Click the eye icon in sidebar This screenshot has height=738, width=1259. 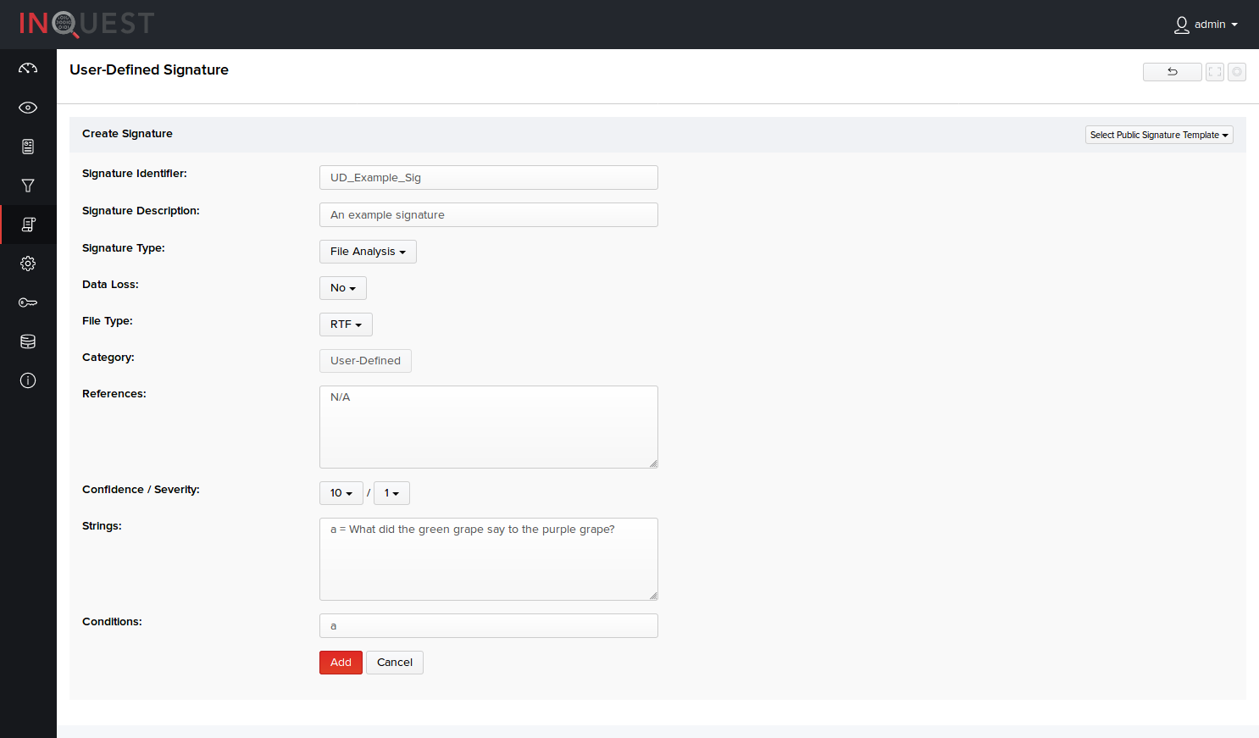tap(28, 108)
